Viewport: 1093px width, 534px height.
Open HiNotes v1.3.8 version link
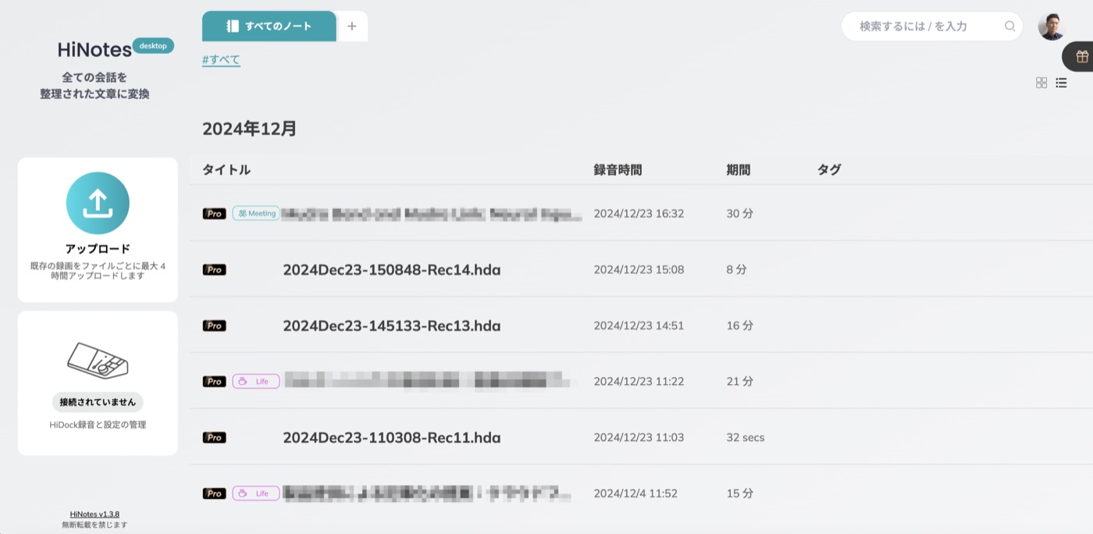click(x=94, y=514)
